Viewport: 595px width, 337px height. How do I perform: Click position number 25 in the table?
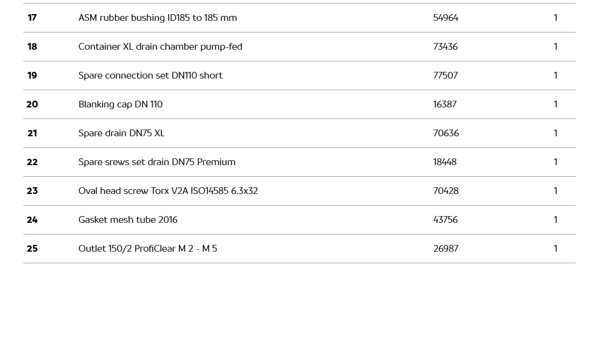click(x=32, y=249)
